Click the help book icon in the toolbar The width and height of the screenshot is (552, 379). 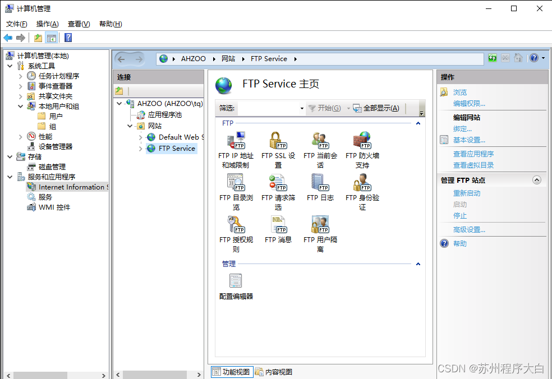coord(68,38)
